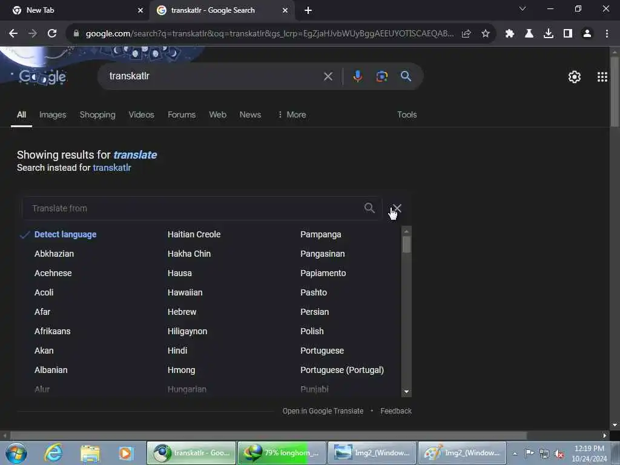Choose Albanian as source language
The width and height of the screenshot is (620, 465).
coord(51,370)
